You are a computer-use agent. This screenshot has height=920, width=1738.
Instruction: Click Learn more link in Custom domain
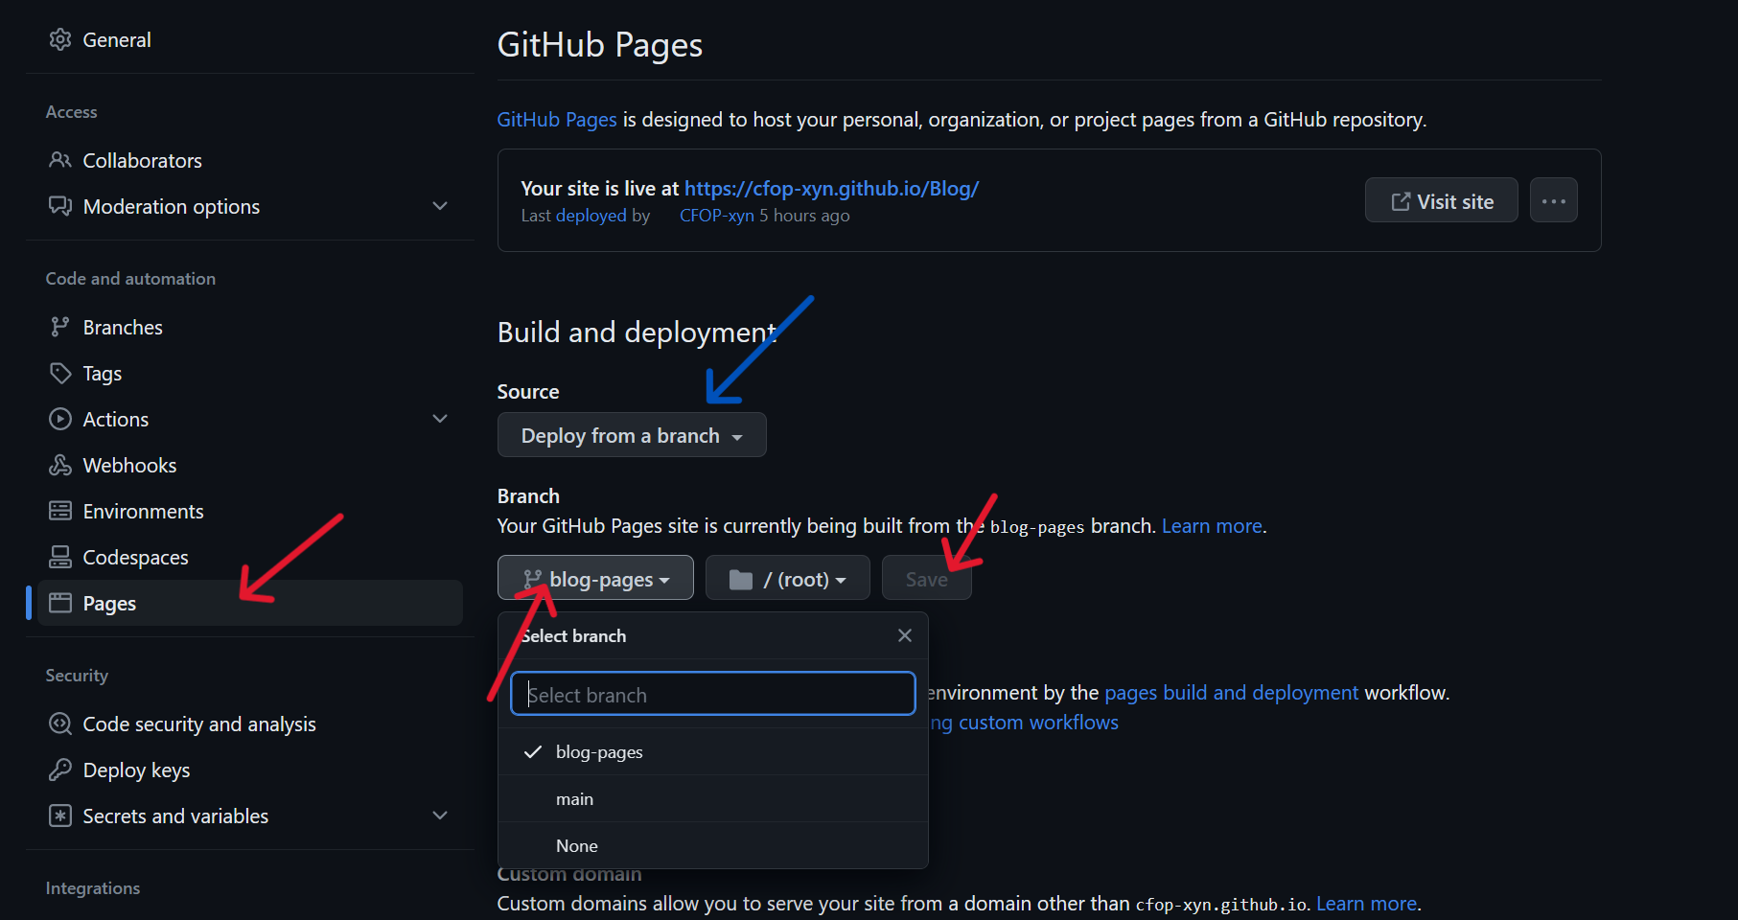coord(1366,904)
